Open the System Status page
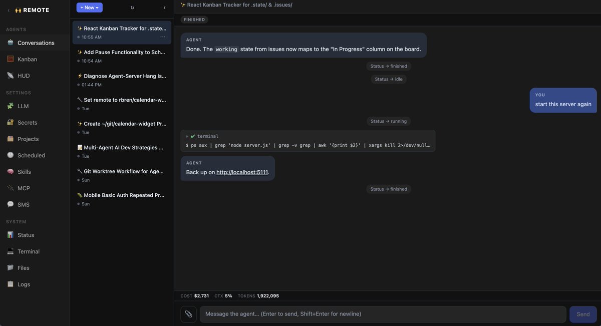601x326 pixels. [35, 235]
